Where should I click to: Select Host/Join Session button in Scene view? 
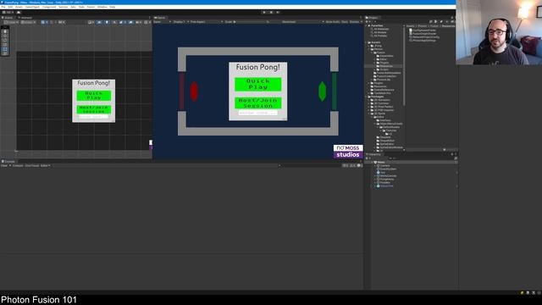(94, 109)
